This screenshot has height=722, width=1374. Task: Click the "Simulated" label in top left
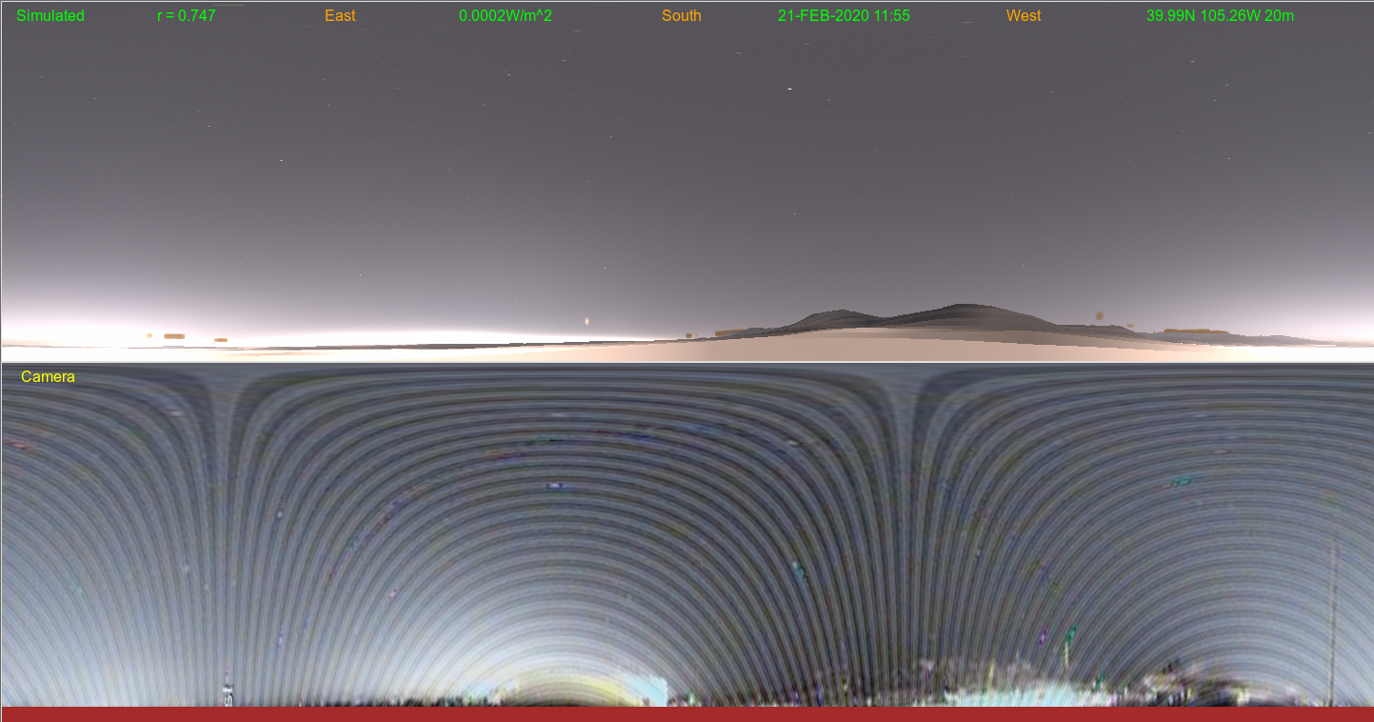50,16
